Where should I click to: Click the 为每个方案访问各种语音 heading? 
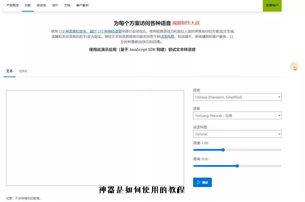142,23
